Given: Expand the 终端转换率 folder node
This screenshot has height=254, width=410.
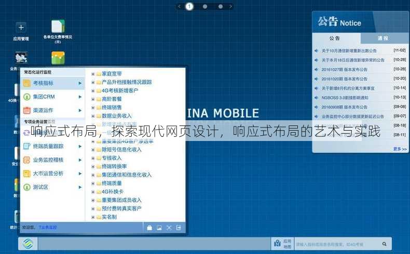Looking at the screenshot, I should (93, 166).
